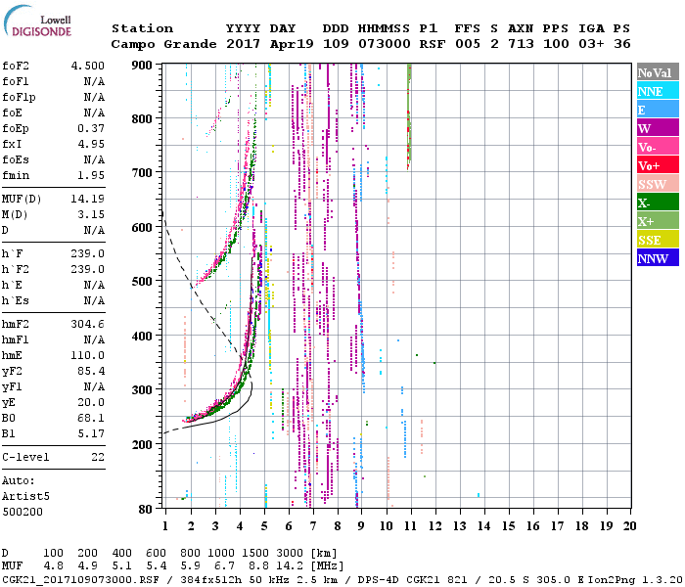685x587 pixels.
Task: Click the CGK21_2017109073000.RSF file name
Action: [80, 580]
